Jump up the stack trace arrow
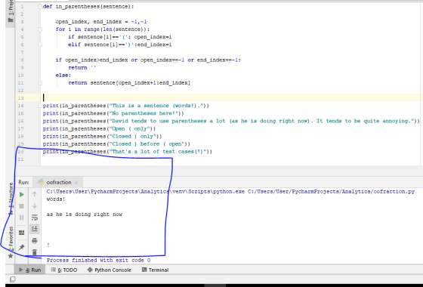423x287 pixels. click(x=35, y=194)
